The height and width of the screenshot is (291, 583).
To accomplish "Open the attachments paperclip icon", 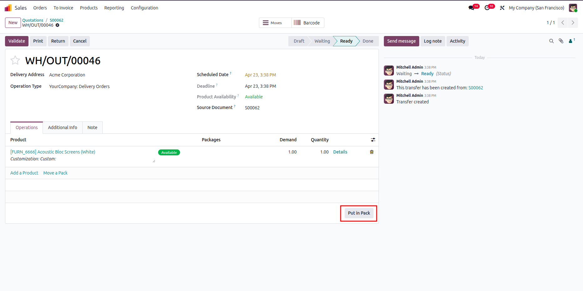I will tap(561, 41).
